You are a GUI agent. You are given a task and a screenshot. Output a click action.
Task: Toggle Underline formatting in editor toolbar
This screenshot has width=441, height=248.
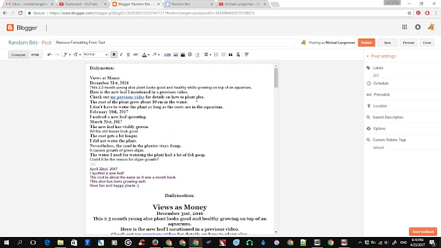point(128,54)
